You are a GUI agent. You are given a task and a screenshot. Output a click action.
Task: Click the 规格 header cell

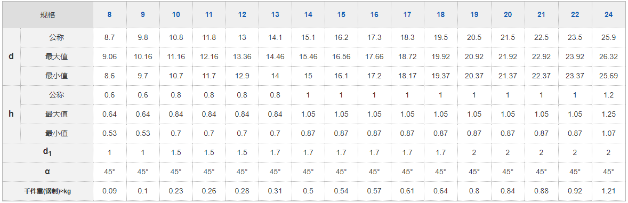[x=47, y=15]
